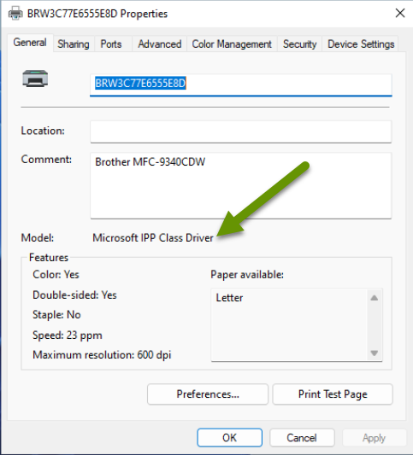Confirm the dialog with OK

(x=230, y=438)
